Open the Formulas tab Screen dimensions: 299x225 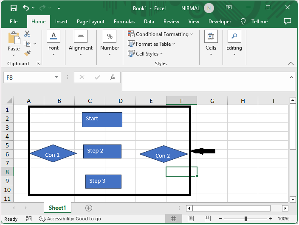tap(124, 22)
